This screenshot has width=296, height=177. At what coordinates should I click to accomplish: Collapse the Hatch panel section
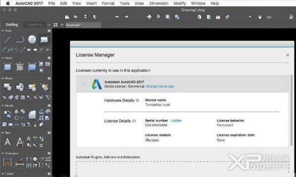pos(2,58)
